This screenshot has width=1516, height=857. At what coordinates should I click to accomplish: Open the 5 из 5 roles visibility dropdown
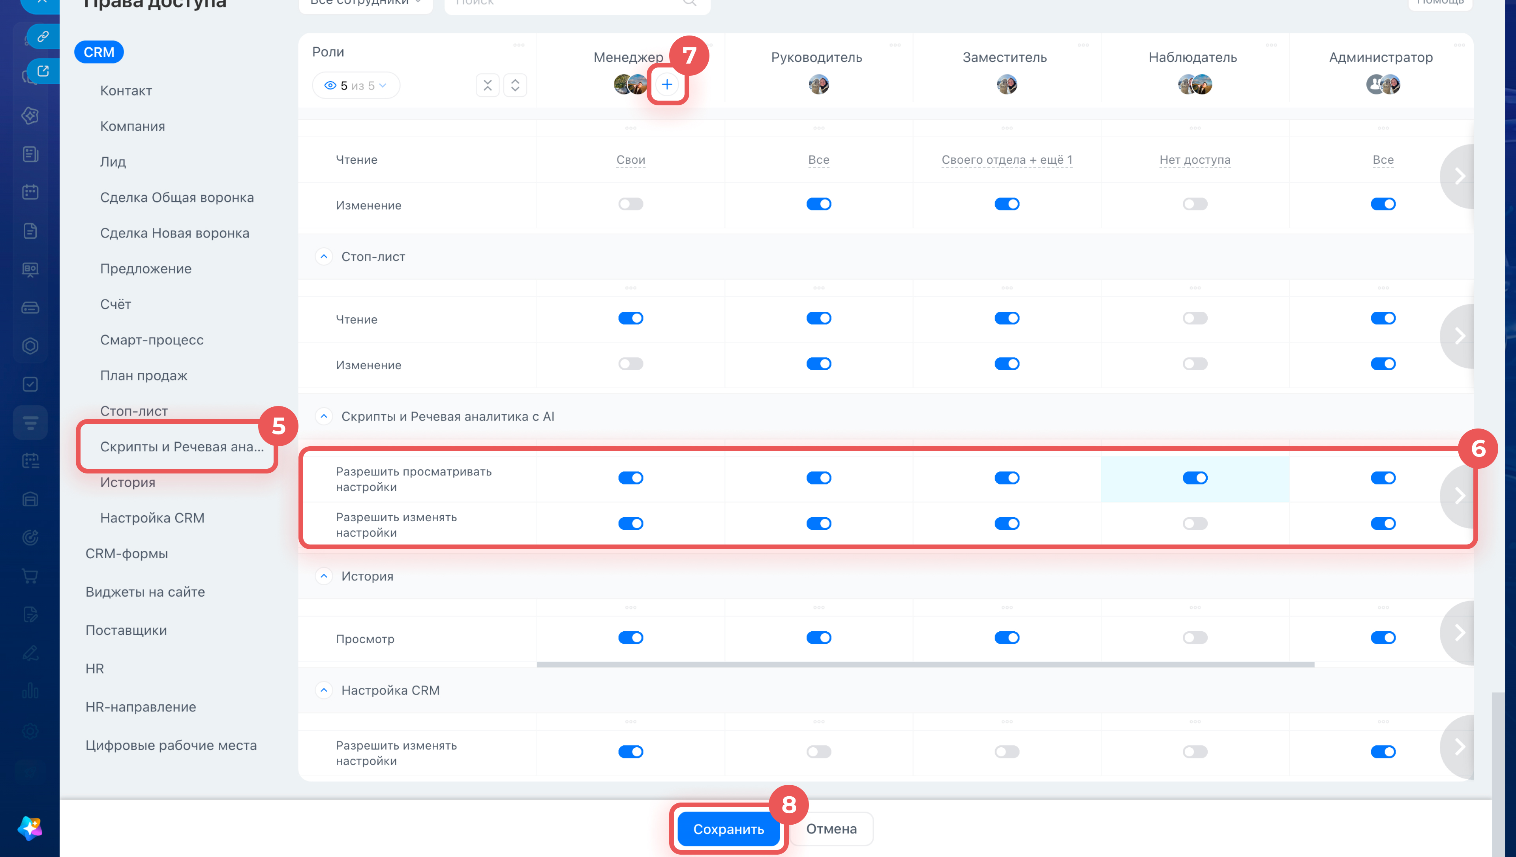356,86
